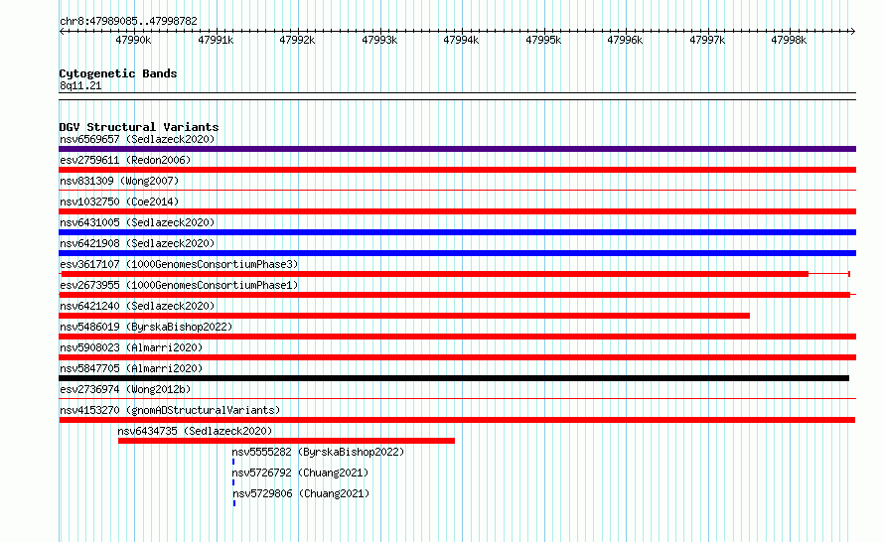Screen dimensions: 884x542
Task: Click the blue nsv6421908 variant bar
Action: click(457, 253)
